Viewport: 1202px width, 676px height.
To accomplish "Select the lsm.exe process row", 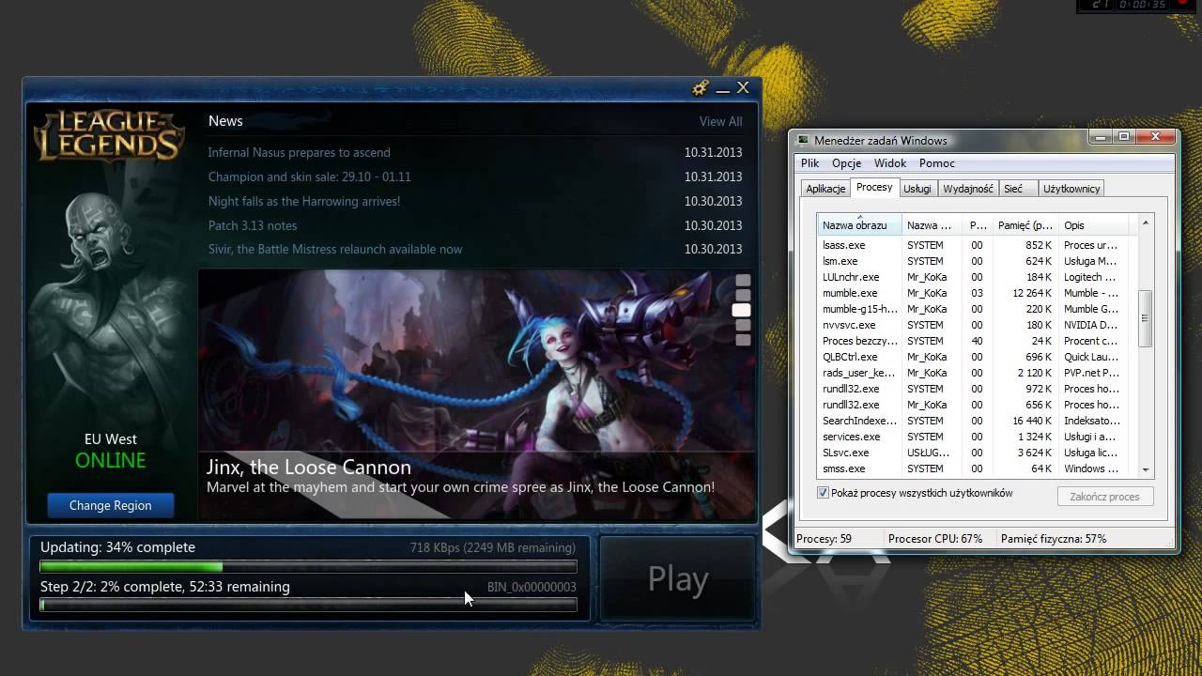I will [x=974, y=261].
